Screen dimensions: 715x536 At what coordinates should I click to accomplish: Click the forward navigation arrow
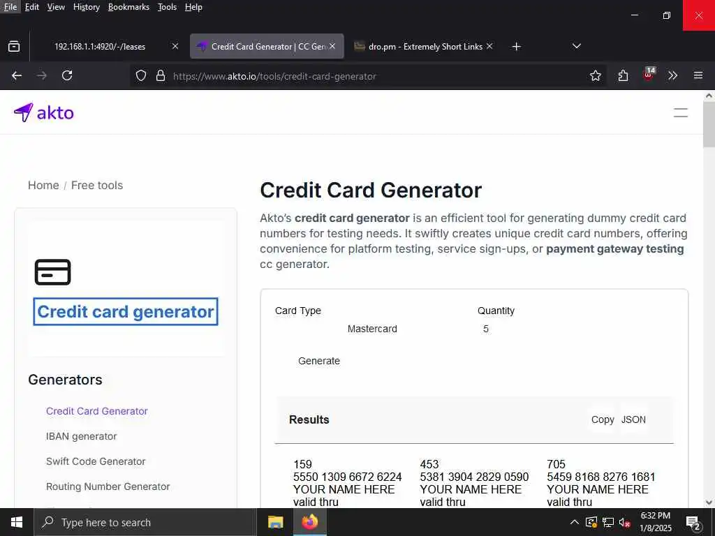point(41,75)
